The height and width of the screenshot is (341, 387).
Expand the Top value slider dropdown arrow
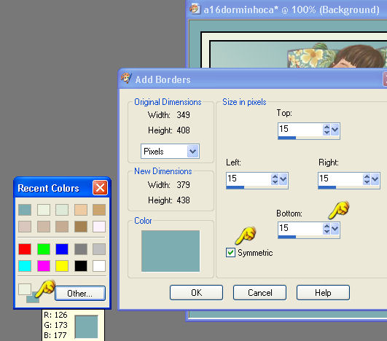coord(335,130)
